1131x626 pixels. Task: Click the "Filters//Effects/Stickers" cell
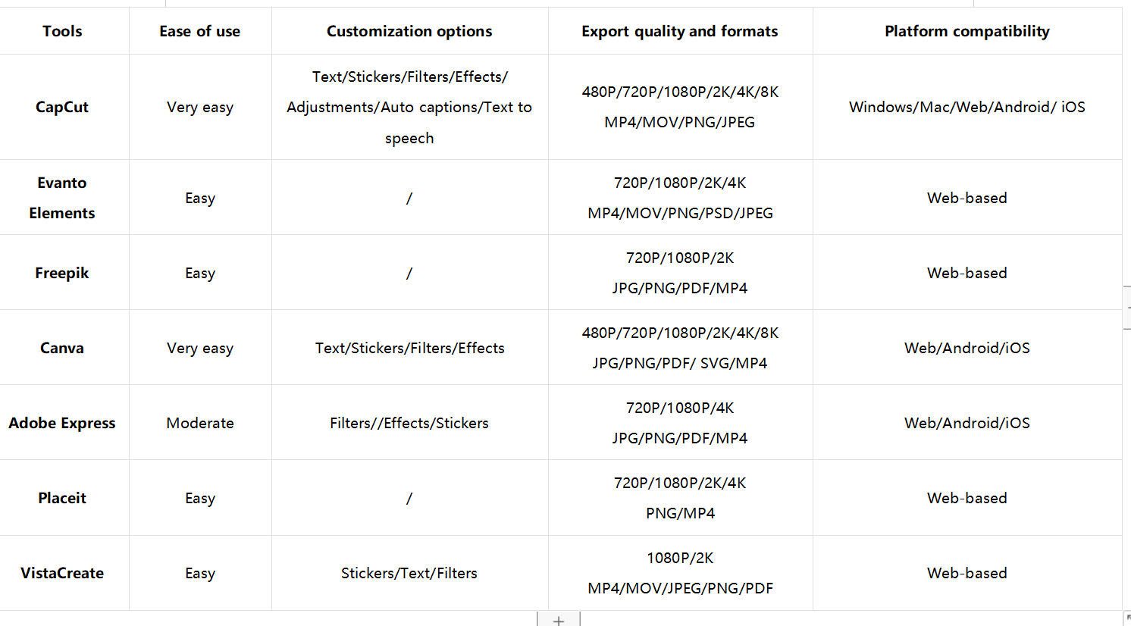409,423
